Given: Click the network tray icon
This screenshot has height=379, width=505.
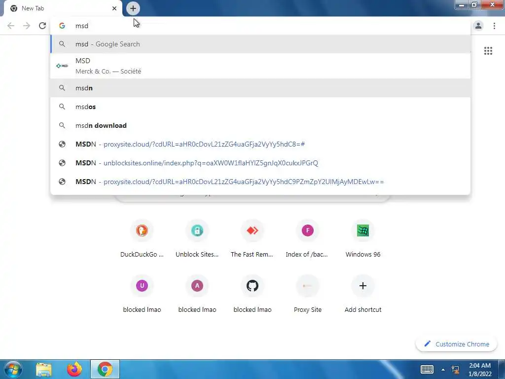Looking at the screenshot, I should tap(455, 370).
